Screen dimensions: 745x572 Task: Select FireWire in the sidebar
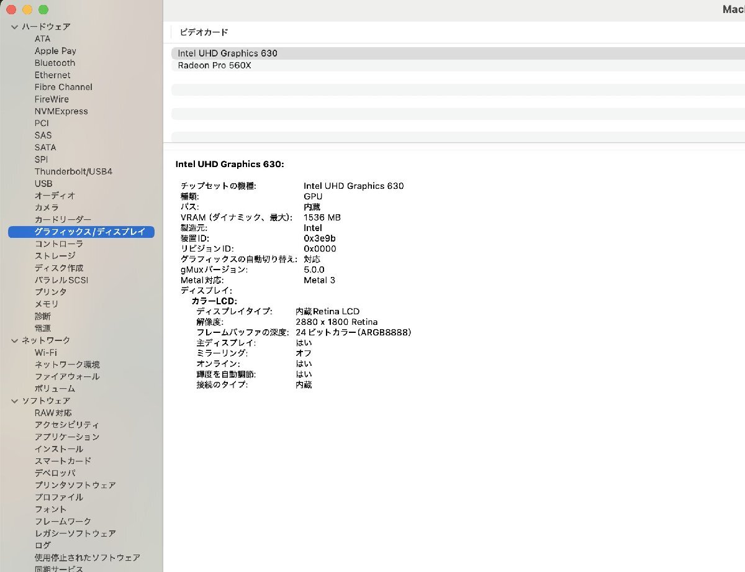coord(52,99)
